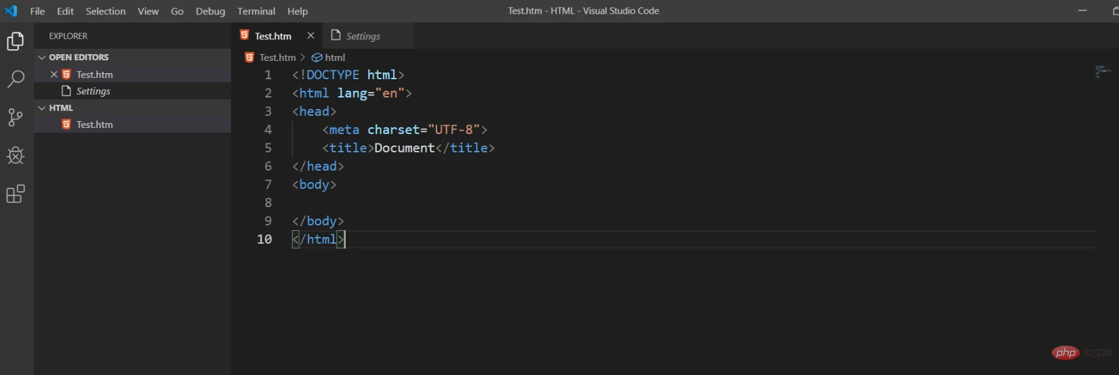The width and height of the screenshot is (1119, 375).
Task: Close the Test.htm editor tab
Action: pos(310,35)
